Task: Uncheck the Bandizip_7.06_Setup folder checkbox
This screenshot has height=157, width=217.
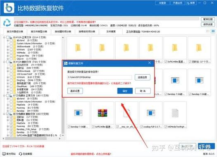Action: (x=11, y=129)
